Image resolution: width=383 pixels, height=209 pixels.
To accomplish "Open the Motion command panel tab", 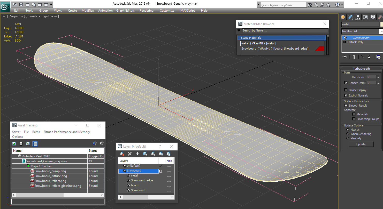I will coord(365,17).
